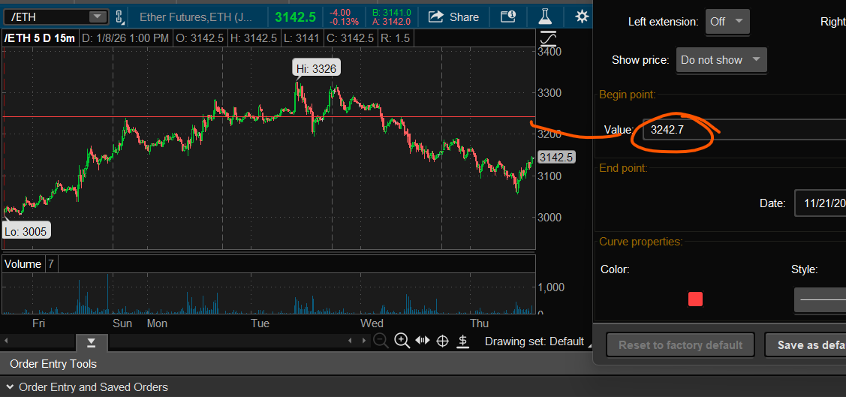Screen dimensions: 846x397
Task: Click the collapse-down arrow tab below chart
Action: (x=92, y=342)
